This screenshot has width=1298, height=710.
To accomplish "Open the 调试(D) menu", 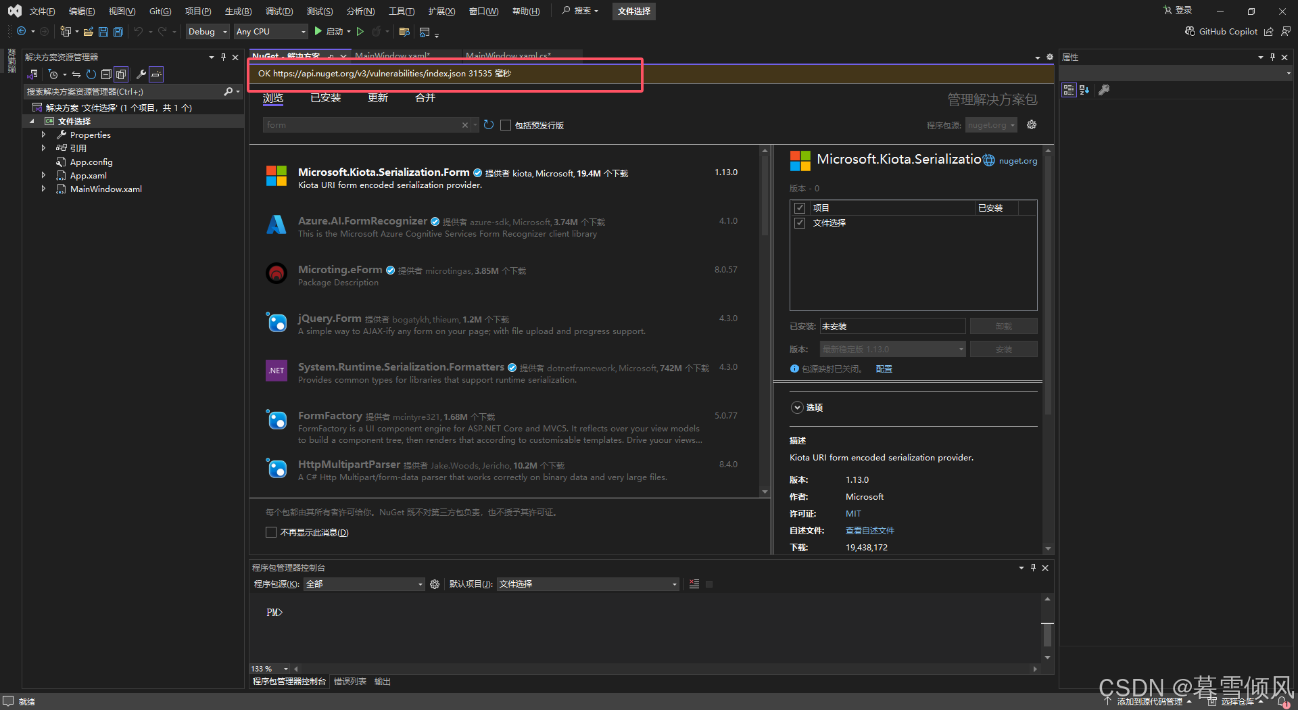I will pyautogui.click(x=279, y=11).
